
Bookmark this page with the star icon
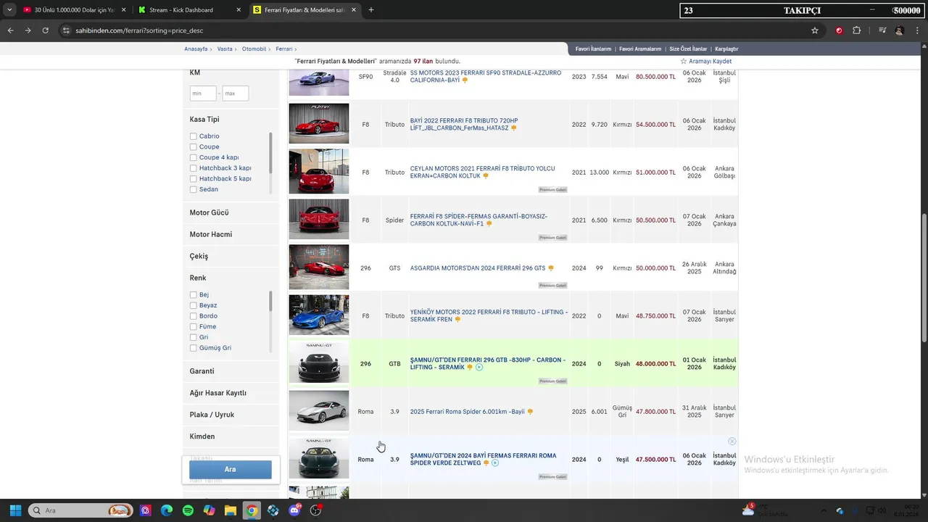point(815,30)
